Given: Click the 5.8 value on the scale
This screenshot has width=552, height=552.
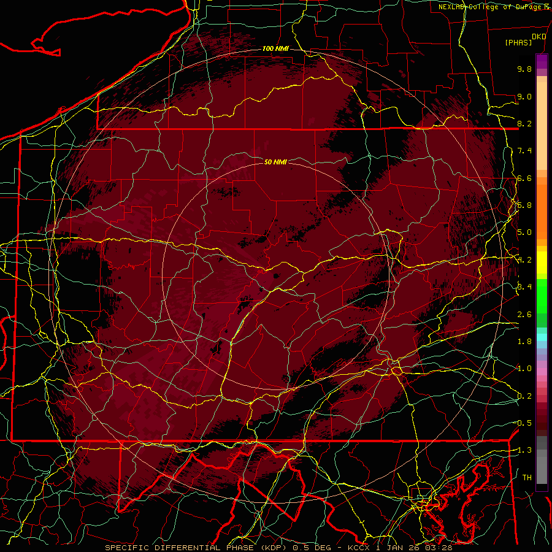Looking at the screenshot, I should pyautogui.click(x=524, y=205).
